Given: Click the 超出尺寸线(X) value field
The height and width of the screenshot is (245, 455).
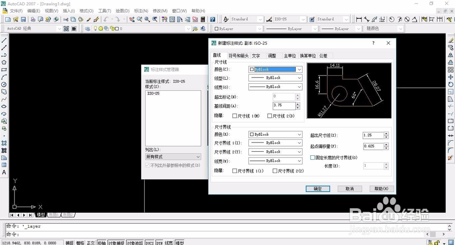Looking at the screenshot, I should (373, 135).
